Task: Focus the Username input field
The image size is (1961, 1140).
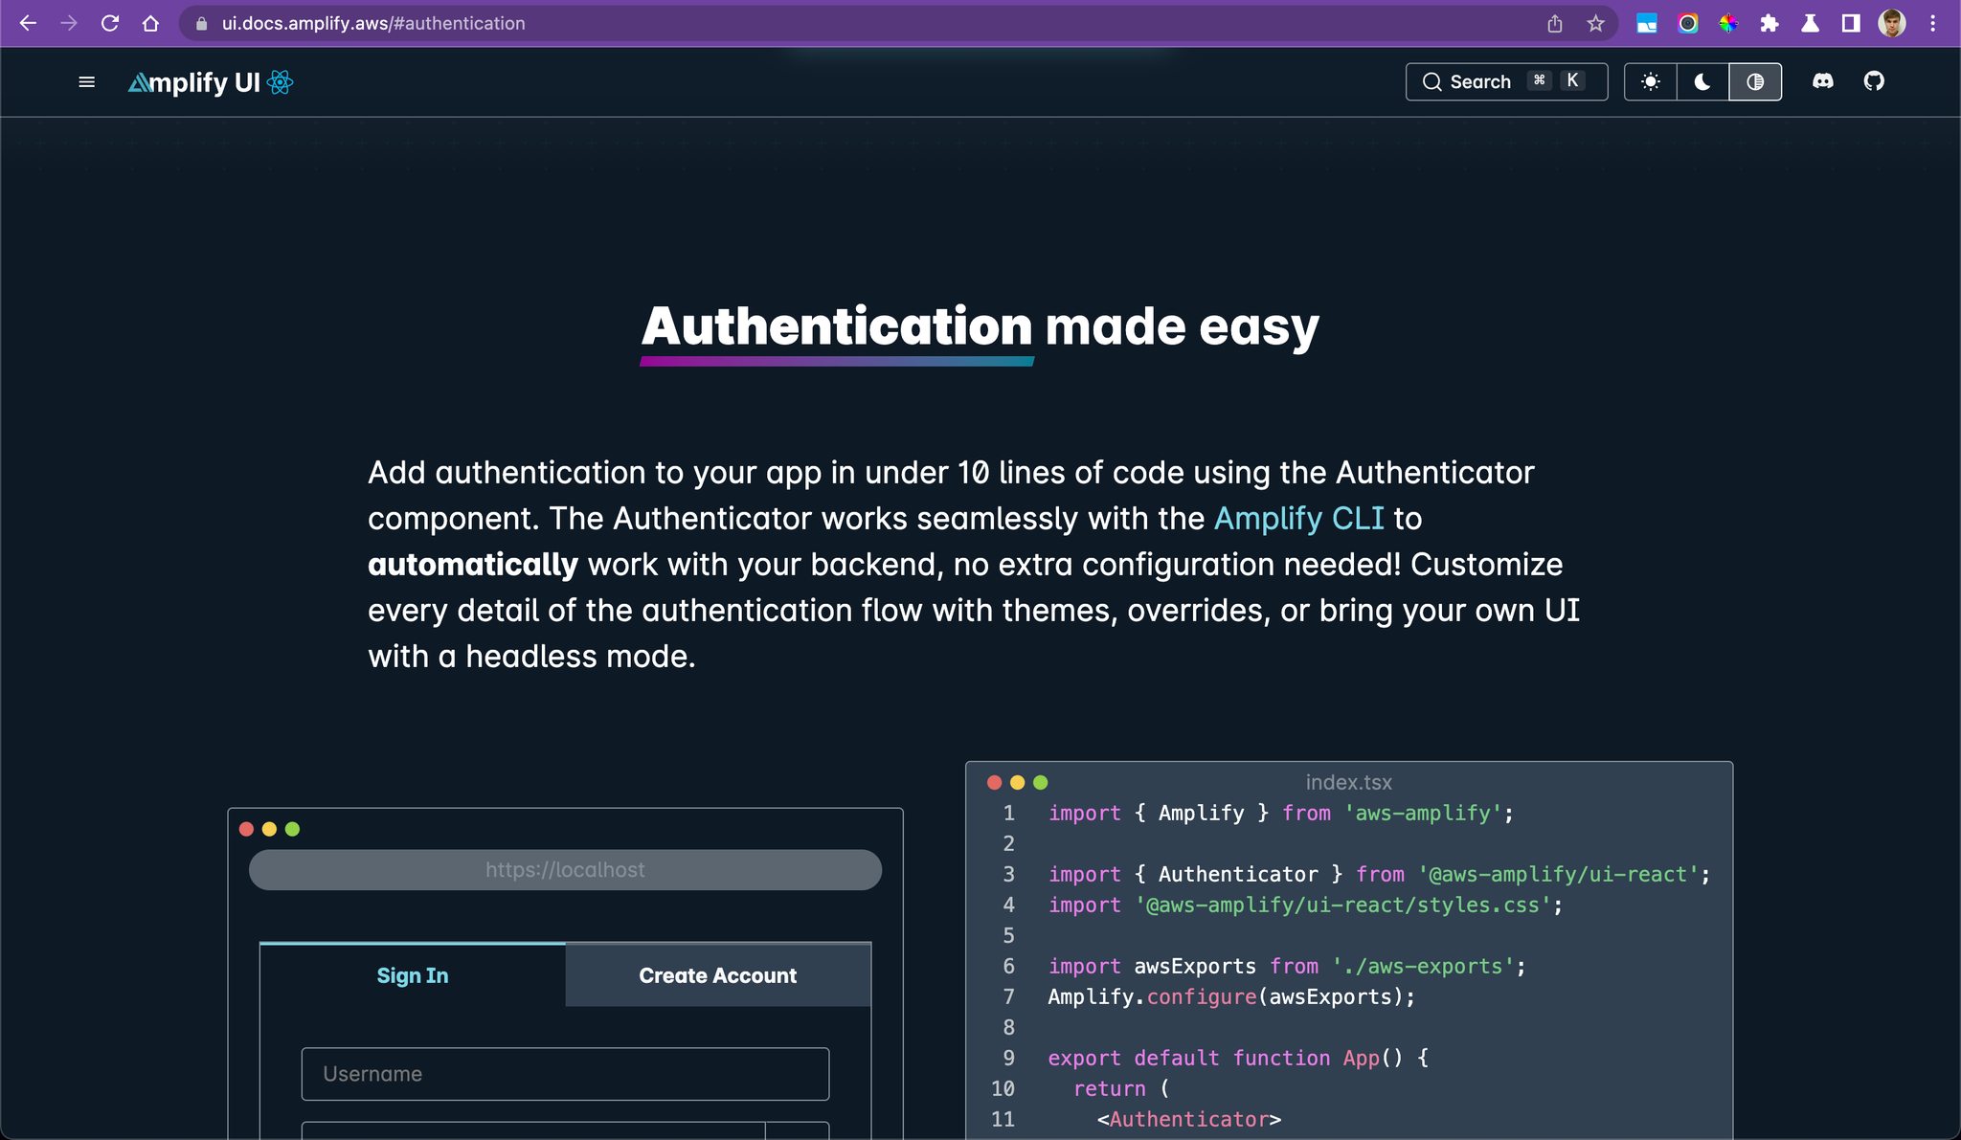Action: pyautogui.click(x=565, y=1074)
